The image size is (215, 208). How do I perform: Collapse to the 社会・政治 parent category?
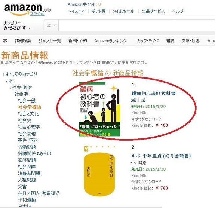coord(21,88)
